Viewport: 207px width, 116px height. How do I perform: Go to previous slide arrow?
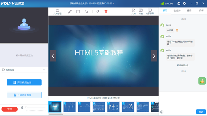click(53, 56)
